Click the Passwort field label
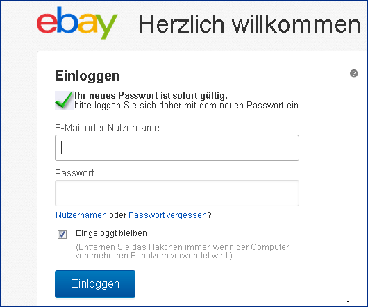This screenshot has height=307, width=368. coord(74,173)
